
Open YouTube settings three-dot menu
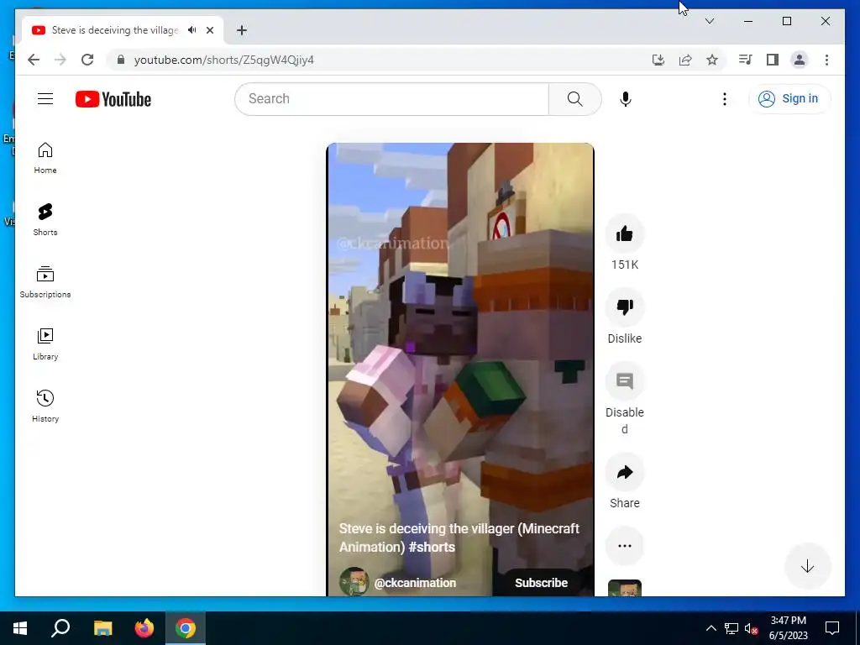click(x=725, y=99)
